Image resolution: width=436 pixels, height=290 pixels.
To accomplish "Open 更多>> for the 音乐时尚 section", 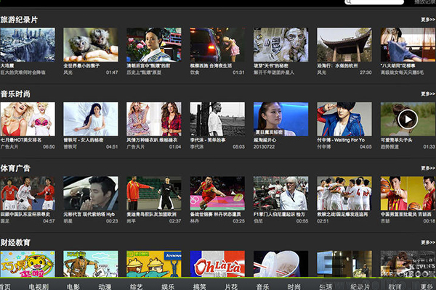I will coord(428,94).
